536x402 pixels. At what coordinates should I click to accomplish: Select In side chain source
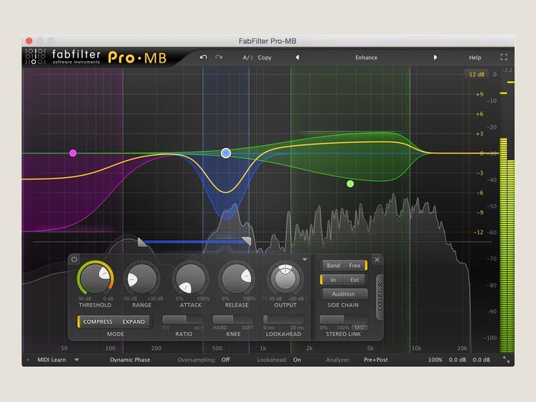pyautogui.click(x=333, y=280)
